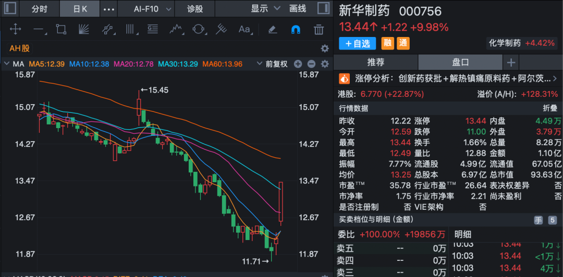Viewport: 563px width, 277px height.
Task: Click the 15.45 high price marker
Action: tap(154, 90)
